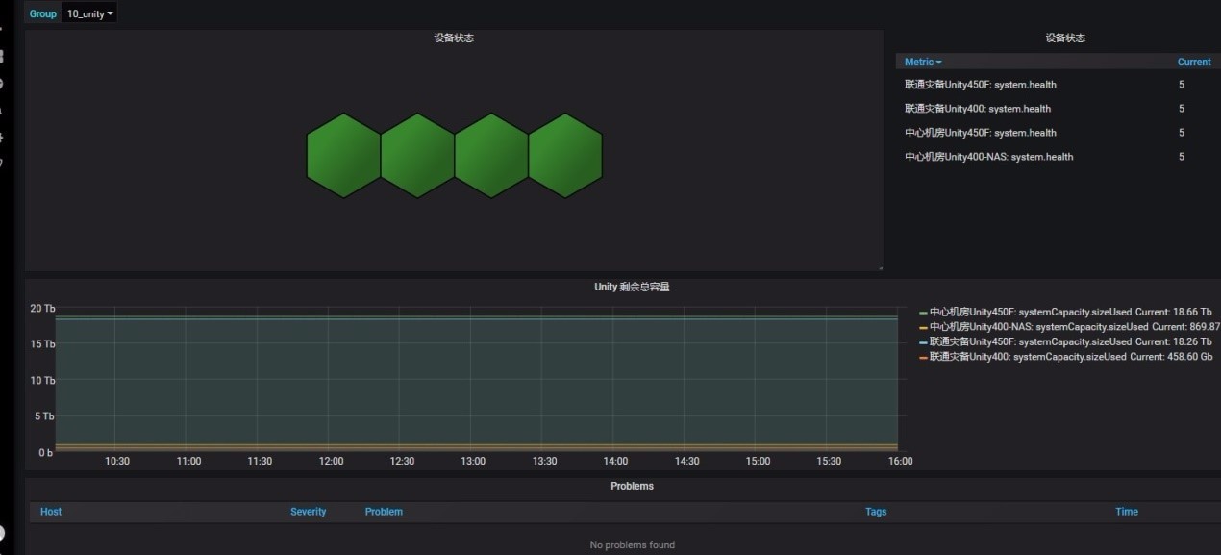The width and height of the screenshot is (1221, 555).
Task: Sort Problems table by Time column
Action: pyautogui.click(x=1127, y=512)
